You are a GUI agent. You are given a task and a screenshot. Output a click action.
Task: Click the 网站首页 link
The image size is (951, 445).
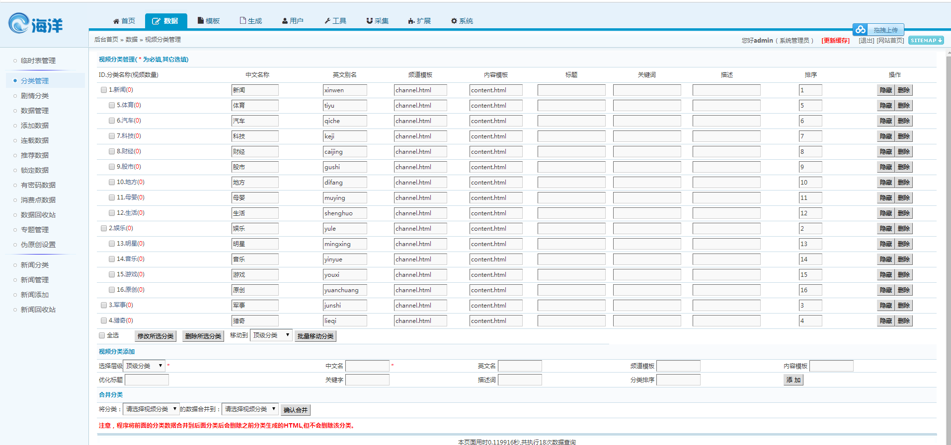(x=890, y=41)
